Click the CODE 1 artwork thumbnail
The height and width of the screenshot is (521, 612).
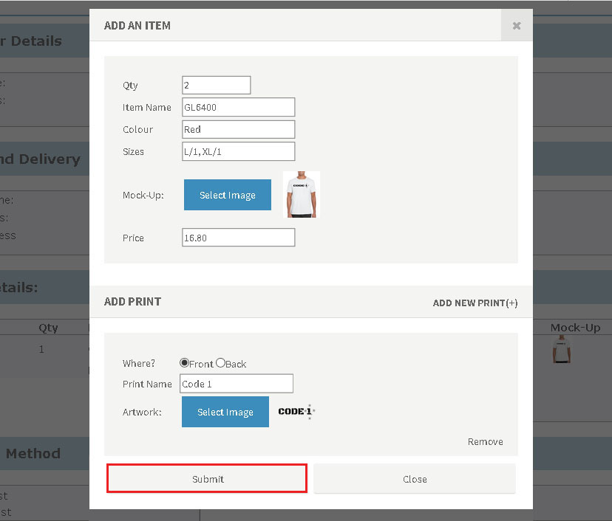tap(296, 412)
